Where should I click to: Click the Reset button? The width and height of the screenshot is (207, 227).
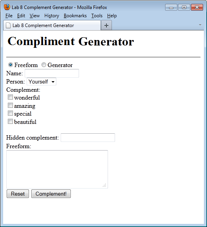pos(18,194)
